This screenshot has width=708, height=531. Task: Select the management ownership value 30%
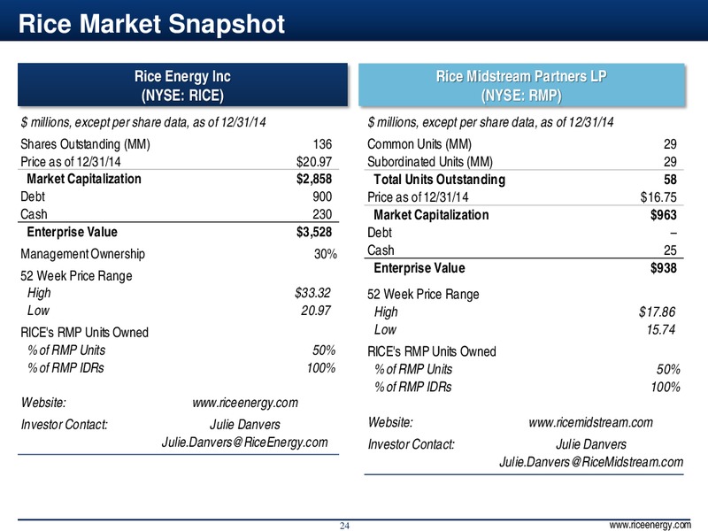coord(326,254)
